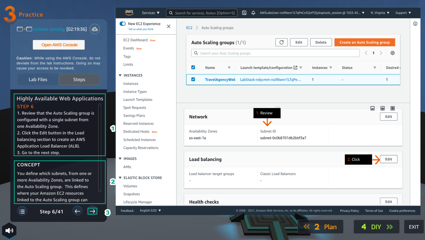425x240 pixels.
Task: Sort by the Status column arrow
Action: point(375,67)
